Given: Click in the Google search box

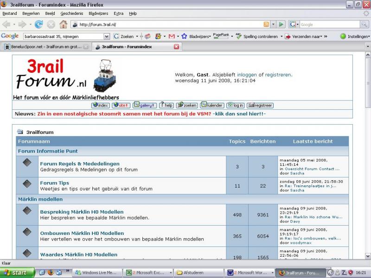Looking at the screenshot, I should click(x=327, y=24).
